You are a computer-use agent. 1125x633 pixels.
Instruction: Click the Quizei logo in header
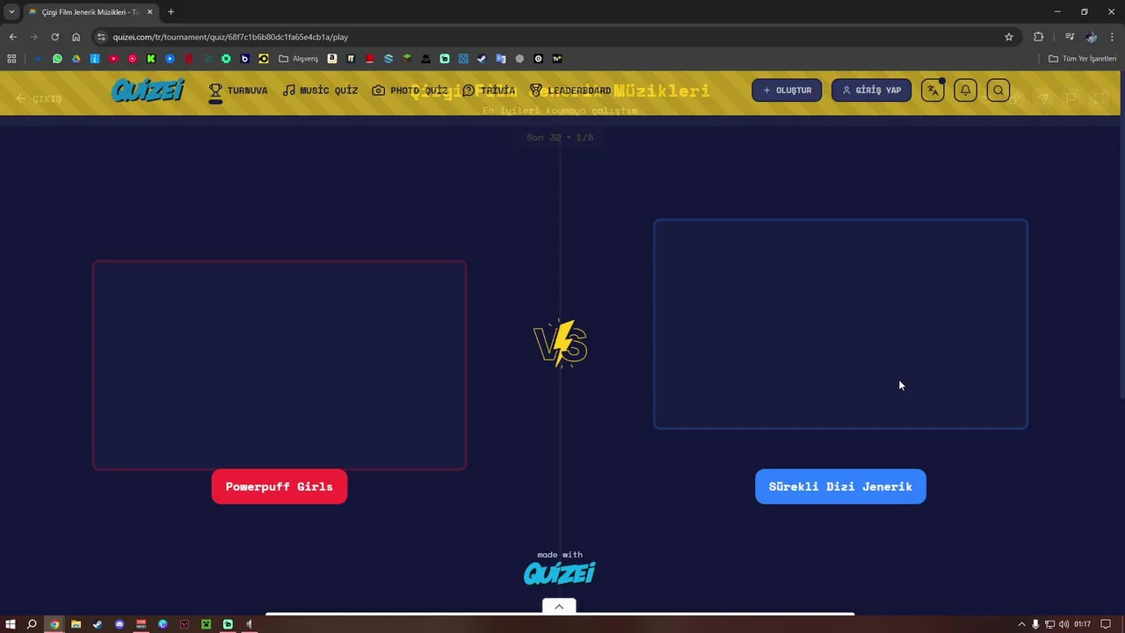pos(148,91)
